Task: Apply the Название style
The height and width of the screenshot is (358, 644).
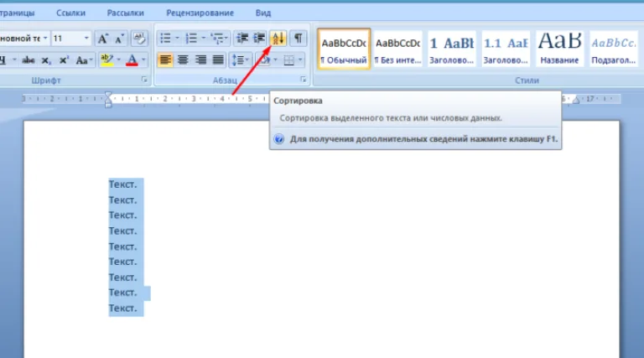Action: pos(559,49)
